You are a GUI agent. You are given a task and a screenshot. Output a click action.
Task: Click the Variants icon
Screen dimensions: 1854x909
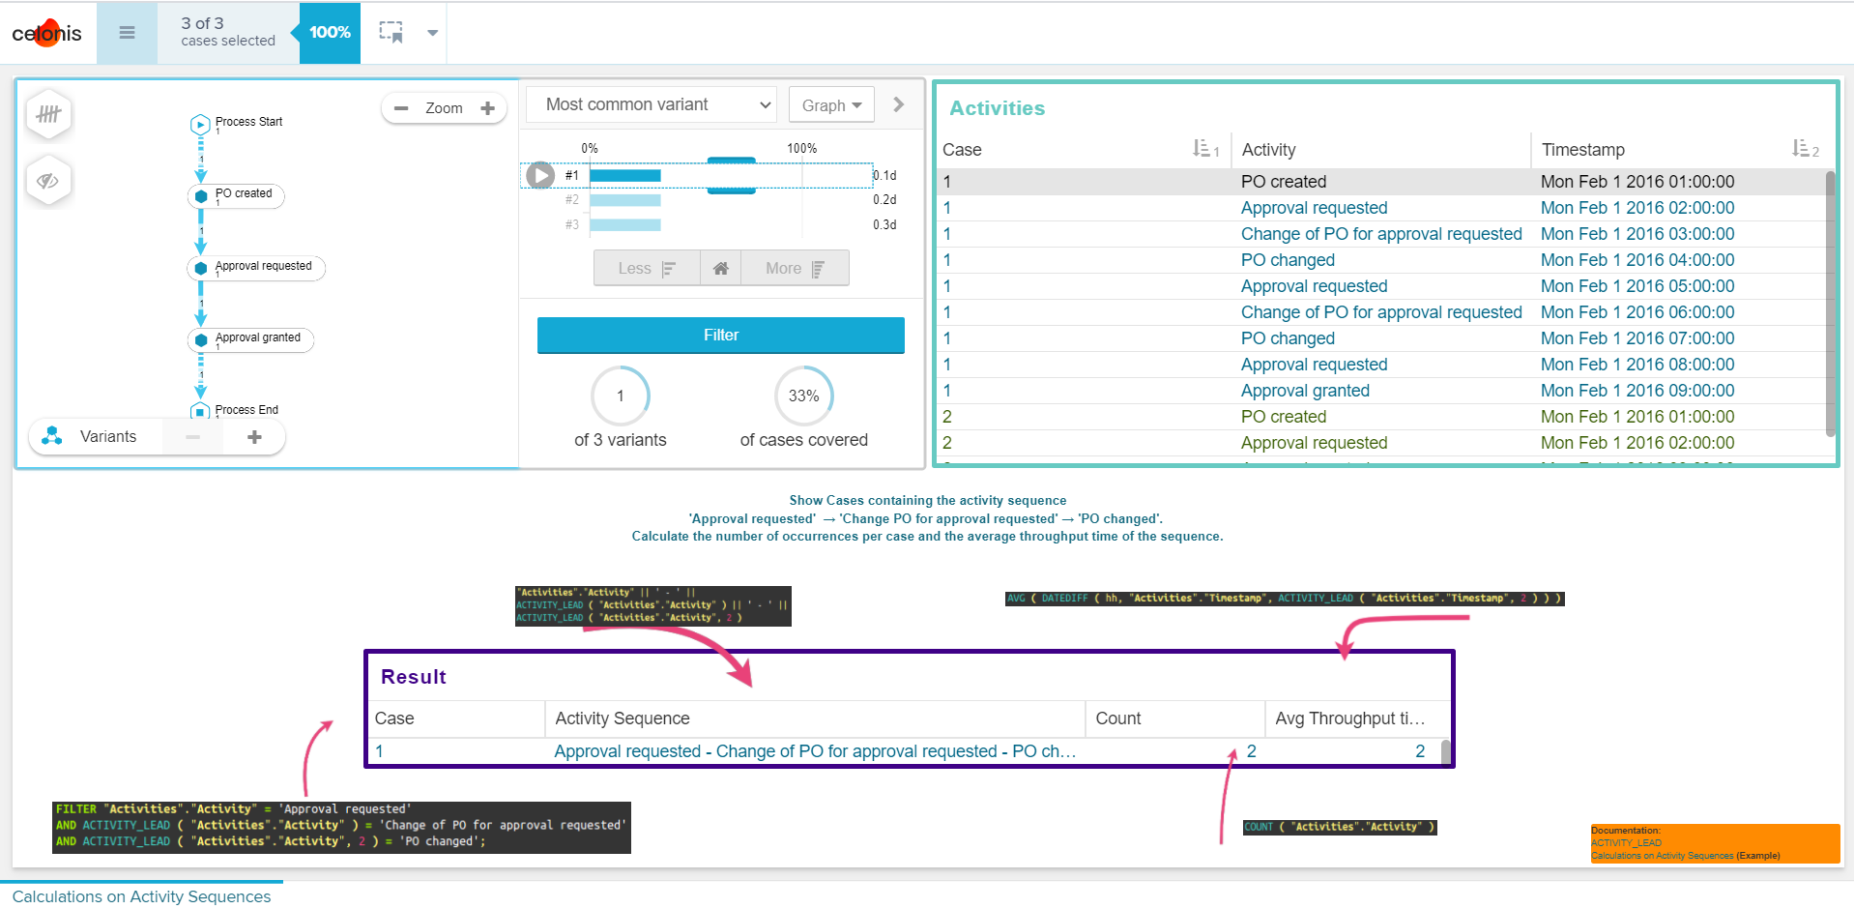52,436
